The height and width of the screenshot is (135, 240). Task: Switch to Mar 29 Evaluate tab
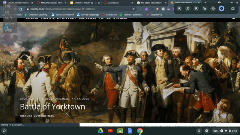coord(51,3)
